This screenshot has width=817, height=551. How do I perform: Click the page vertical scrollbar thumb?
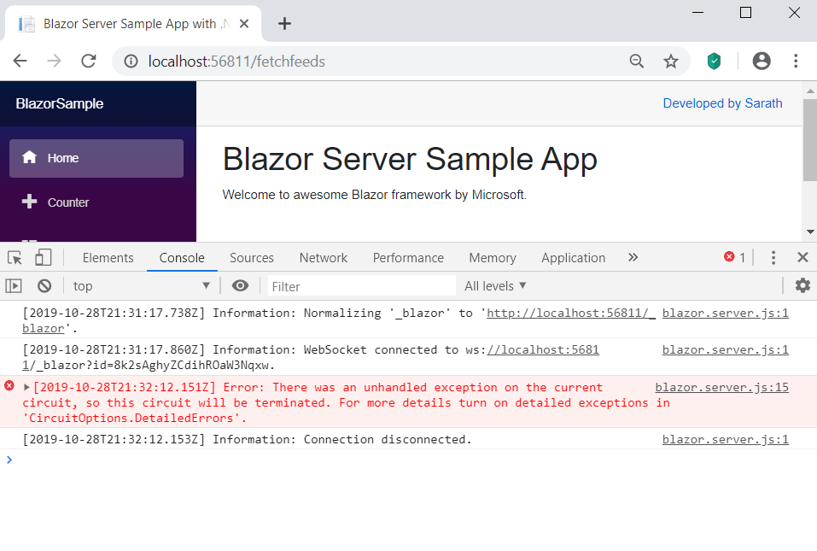click(809, 140)
